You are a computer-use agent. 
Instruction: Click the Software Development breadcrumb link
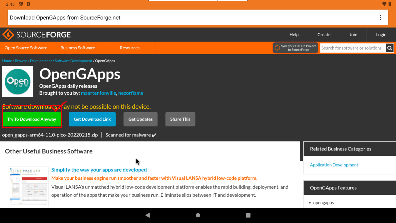coord(73,61)
